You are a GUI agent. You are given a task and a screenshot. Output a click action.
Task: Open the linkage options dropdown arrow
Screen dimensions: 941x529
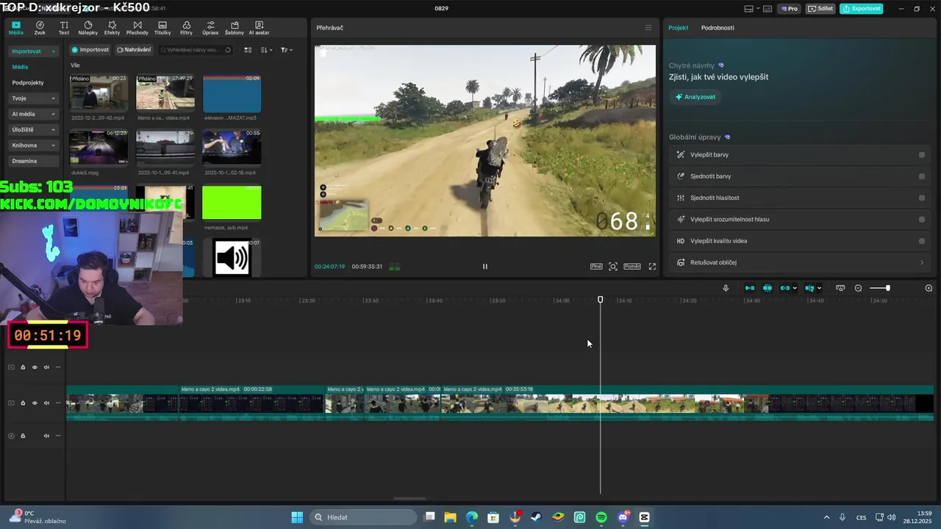pos(795,288)
